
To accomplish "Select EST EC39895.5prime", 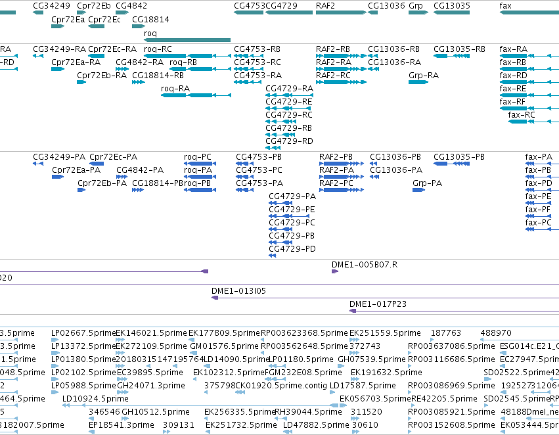I will tap(123, 379).
